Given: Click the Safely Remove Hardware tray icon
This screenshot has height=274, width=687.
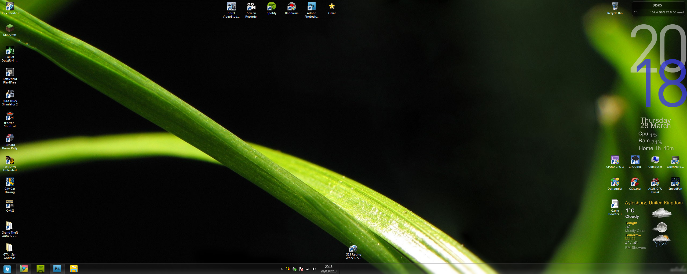Looking at the screenshot, I should [294, 269].
